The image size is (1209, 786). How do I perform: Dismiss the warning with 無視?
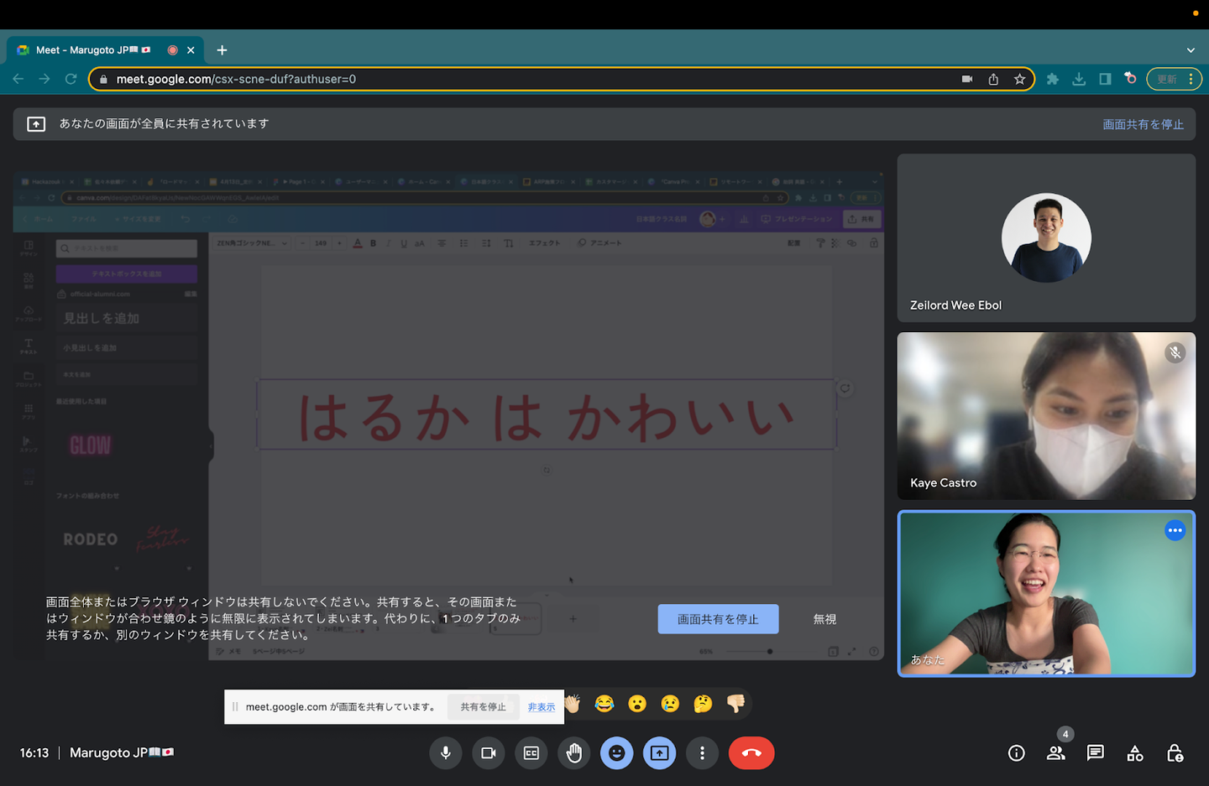coord(824,619)
